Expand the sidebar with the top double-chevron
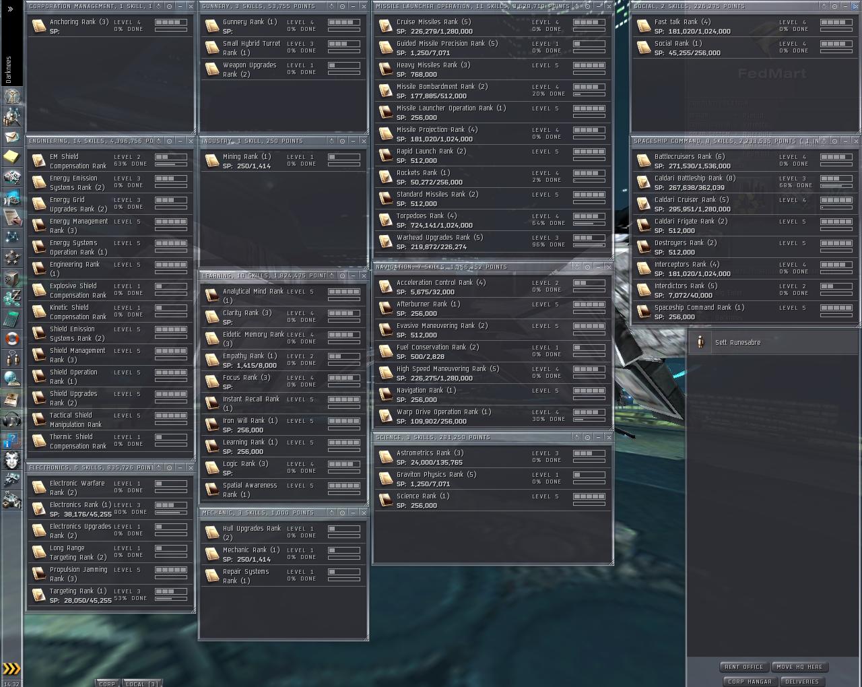This screenshot has width=862, height=687. [x=10, y=9]
